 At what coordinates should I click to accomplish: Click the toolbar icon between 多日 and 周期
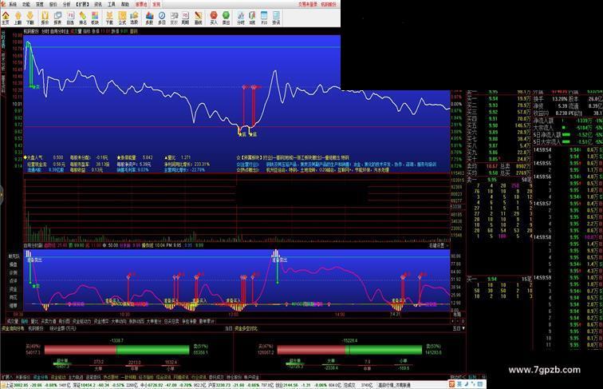174,18
